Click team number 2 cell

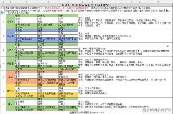[x=3, y=36]
